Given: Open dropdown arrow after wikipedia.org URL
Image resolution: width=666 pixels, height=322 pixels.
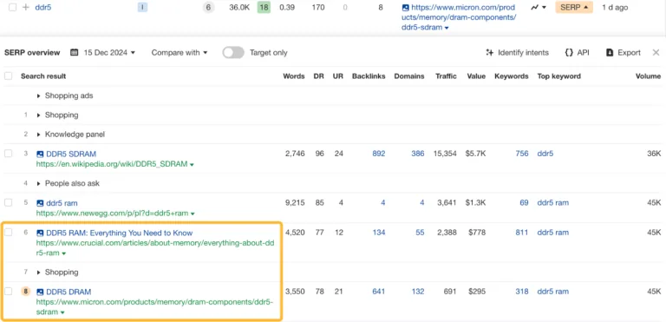Looking at the screenshot, I should pyautogui.click(x=192, y=165).
